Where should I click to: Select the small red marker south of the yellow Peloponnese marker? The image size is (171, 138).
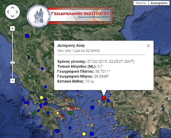[62, 115]
